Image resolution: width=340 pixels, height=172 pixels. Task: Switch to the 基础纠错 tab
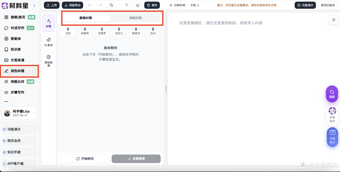point(85,18)
